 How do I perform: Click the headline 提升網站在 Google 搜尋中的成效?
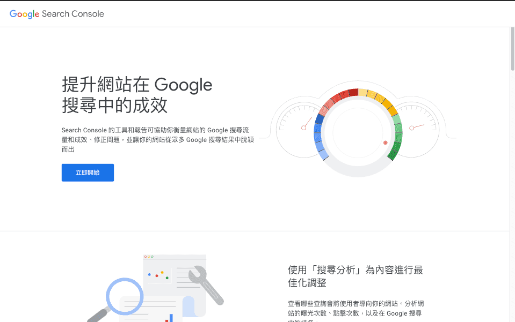[x=137, y=95]
